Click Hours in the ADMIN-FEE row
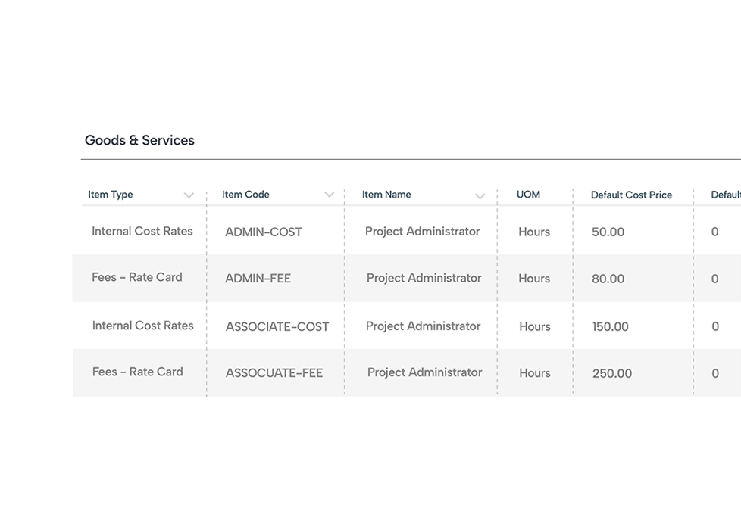This screenshot has width=741, height=511. [x=534, y=279]
